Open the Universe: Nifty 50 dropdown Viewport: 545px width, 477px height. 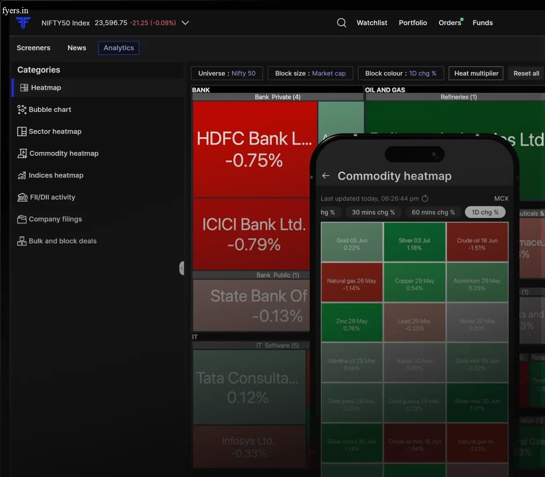227,73
